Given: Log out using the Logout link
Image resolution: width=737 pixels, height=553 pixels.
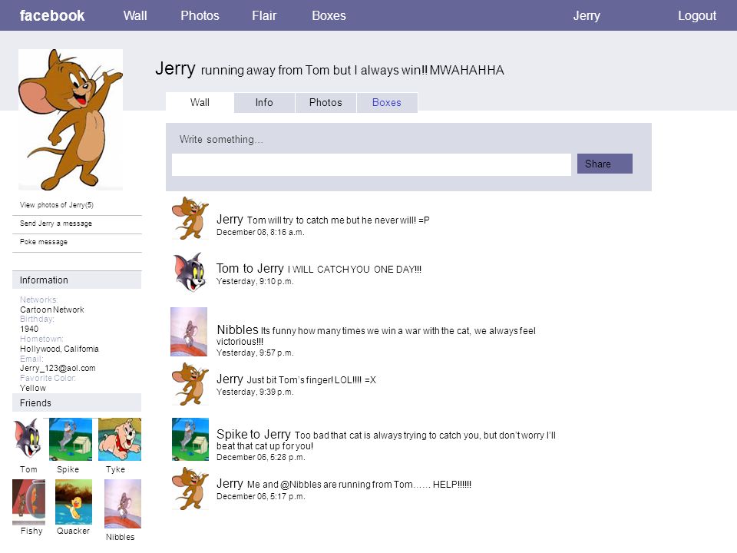Looking at the screenshot, I should 696,15.
